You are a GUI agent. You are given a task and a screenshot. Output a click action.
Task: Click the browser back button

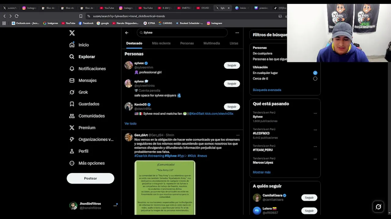[4, 16]
